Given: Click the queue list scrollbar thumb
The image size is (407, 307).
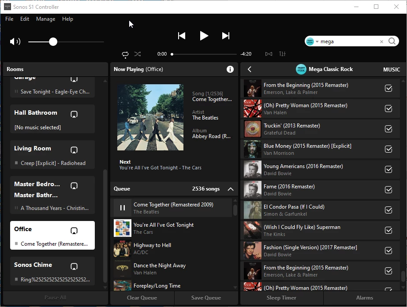Looking at the screenshot, I should point(235,210).
